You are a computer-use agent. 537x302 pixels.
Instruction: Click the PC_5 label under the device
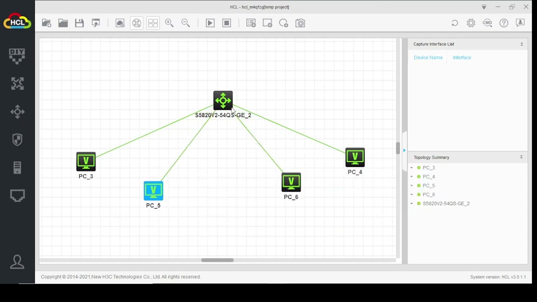153,206
